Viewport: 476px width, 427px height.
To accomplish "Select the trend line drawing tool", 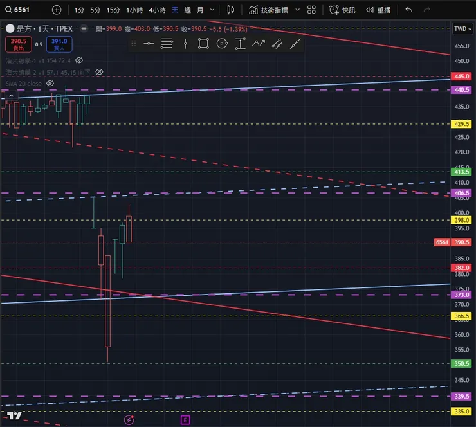I will 295,44.
